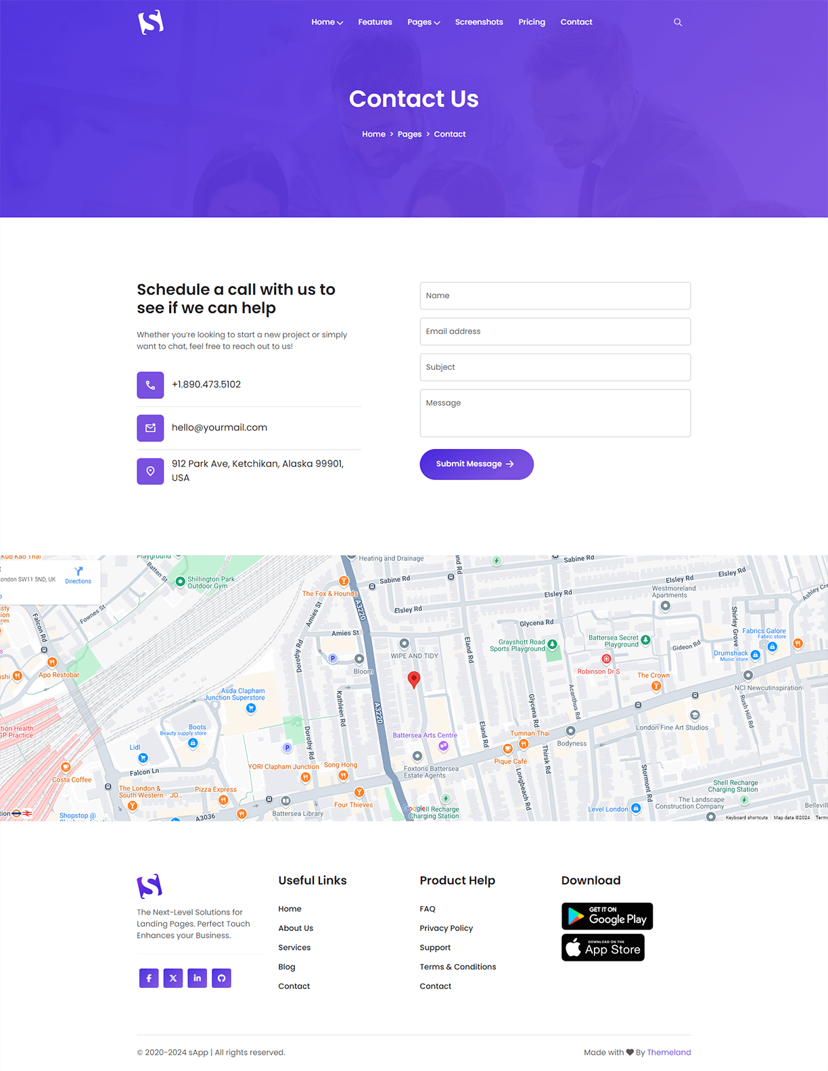This screenshot has height=1071, width=828.
Task: Expand the Pages dropdown menu
Action: (423, 22)
